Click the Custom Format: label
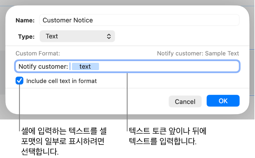The width and height of the screenshot is (255, 158). 38,54
